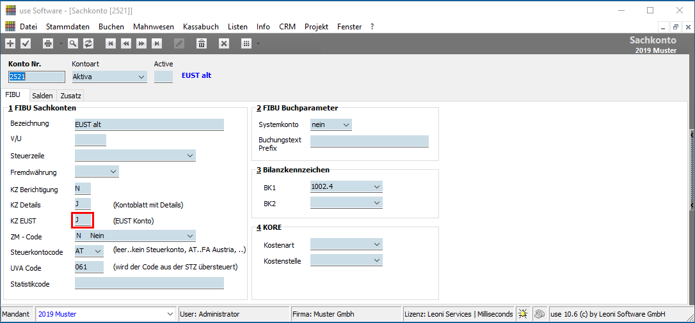The width and height of the screenshot is (695, 323).
Task: Click the UVA Code field with 061
Action: point(89,267)
